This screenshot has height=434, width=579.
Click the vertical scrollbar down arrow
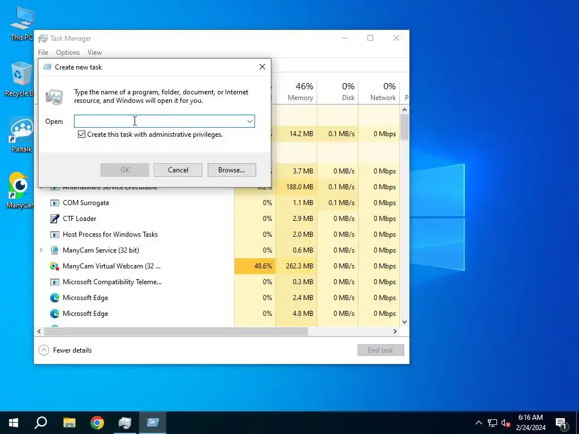coord(404,322)
